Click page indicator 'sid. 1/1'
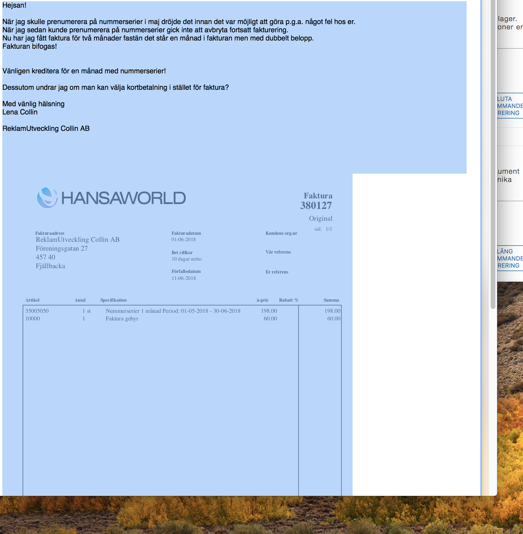The width and height of the screenshot is (523, 534). 323,229
